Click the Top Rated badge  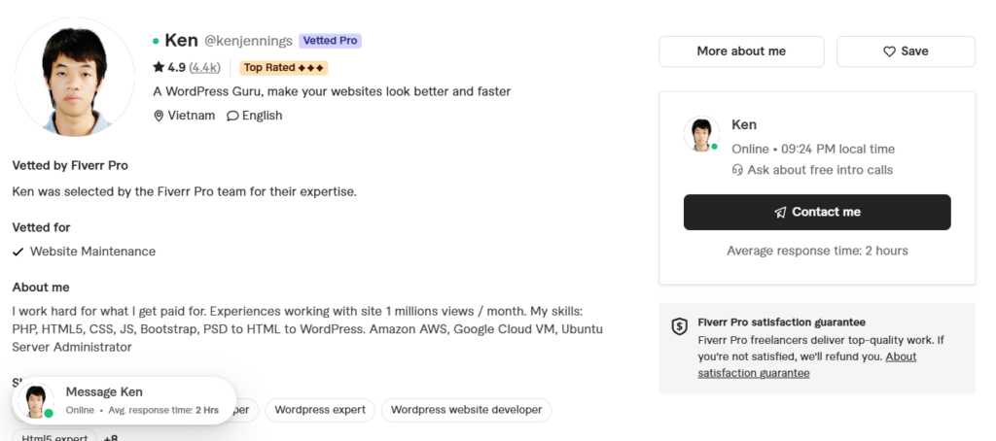click(283, 67)
